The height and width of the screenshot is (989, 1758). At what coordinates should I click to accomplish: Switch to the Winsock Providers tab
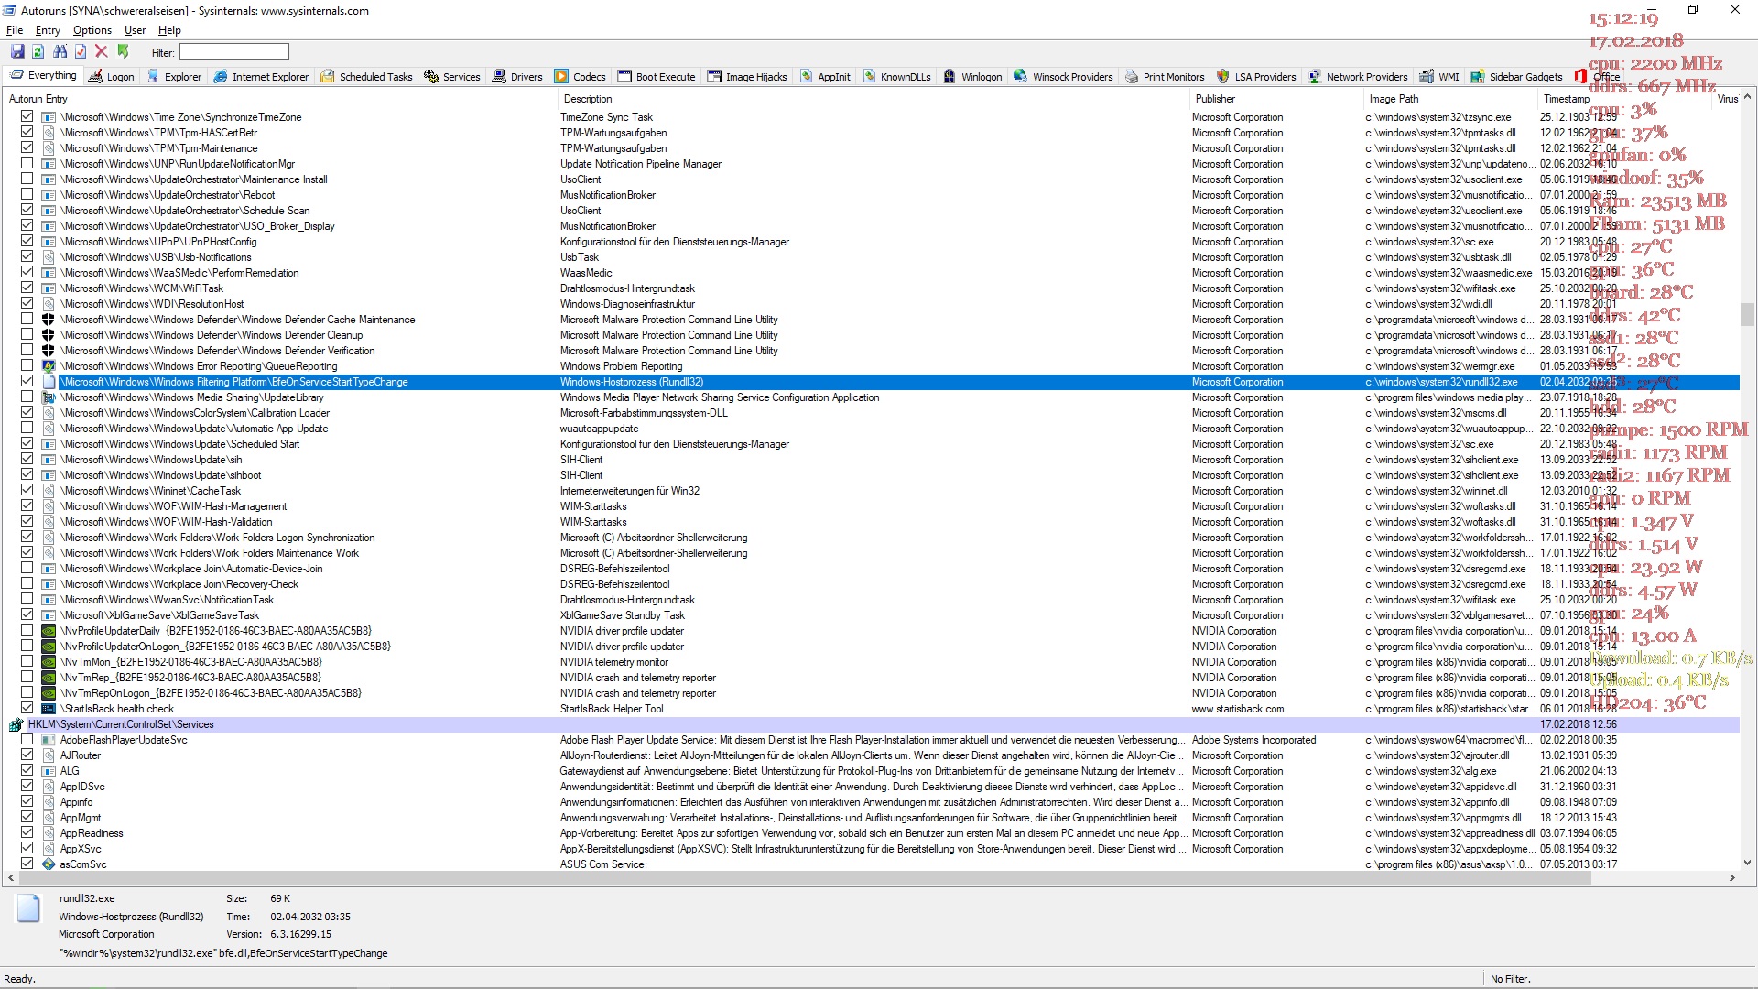(x=1063, y=77)
